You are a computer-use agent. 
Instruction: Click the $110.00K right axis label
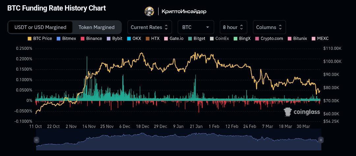click(332, 48)
